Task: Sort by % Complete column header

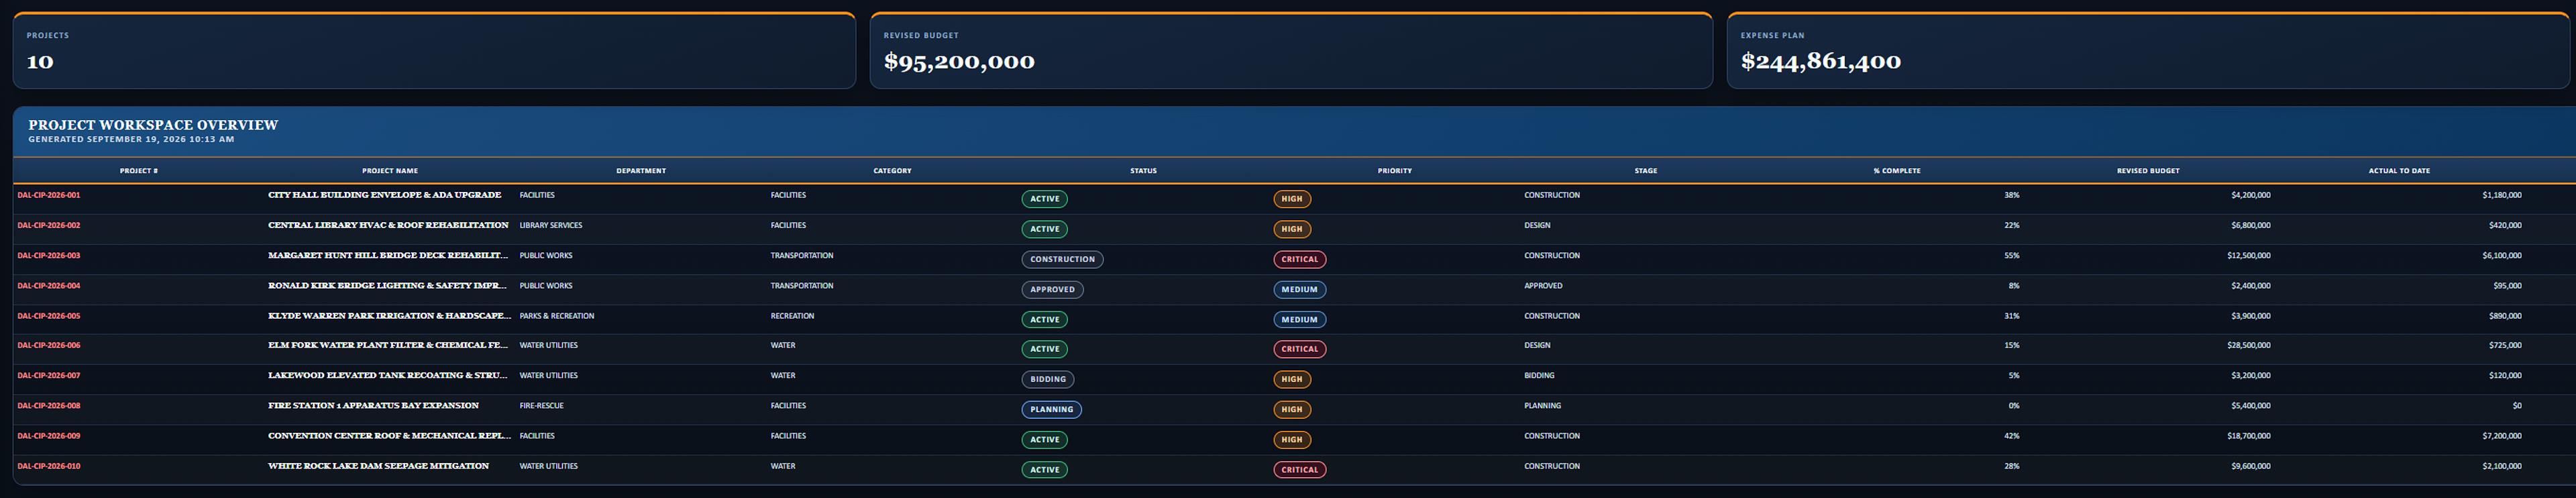Action: tap(1897, 171)
